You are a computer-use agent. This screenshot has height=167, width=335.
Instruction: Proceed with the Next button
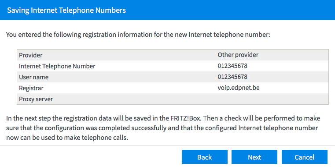(x=254, y=157)
